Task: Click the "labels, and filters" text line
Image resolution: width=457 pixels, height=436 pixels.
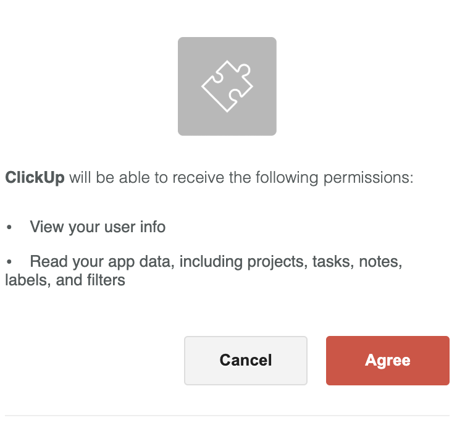Action: (65, 280)
